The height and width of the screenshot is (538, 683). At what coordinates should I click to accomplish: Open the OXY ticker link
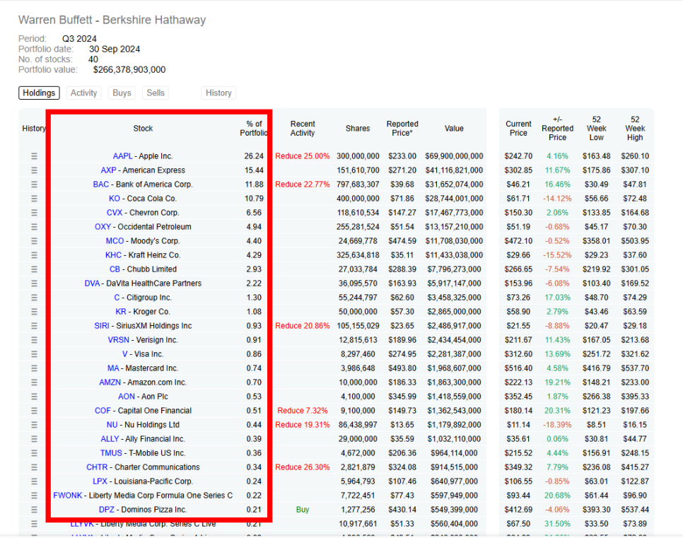(x=103, y=227)
